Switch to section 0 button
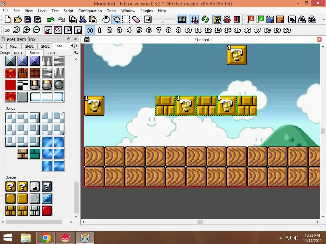 [90, 30]
